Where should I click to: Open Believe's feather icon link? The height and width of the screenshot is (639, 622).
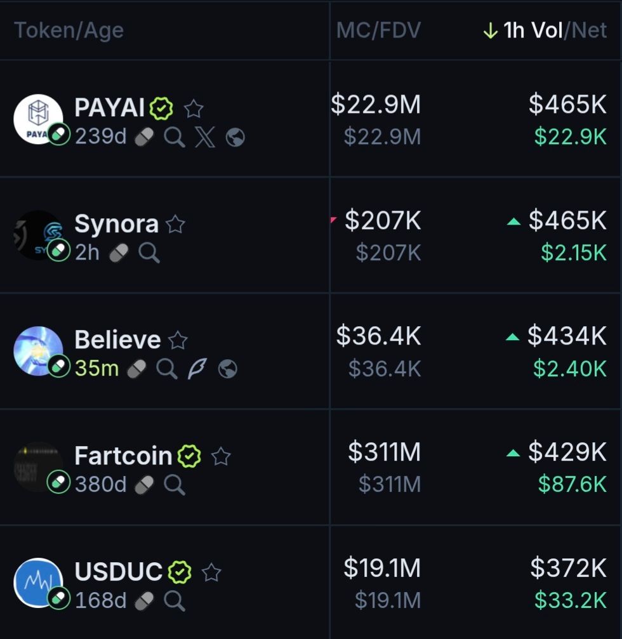coord(197,369)
